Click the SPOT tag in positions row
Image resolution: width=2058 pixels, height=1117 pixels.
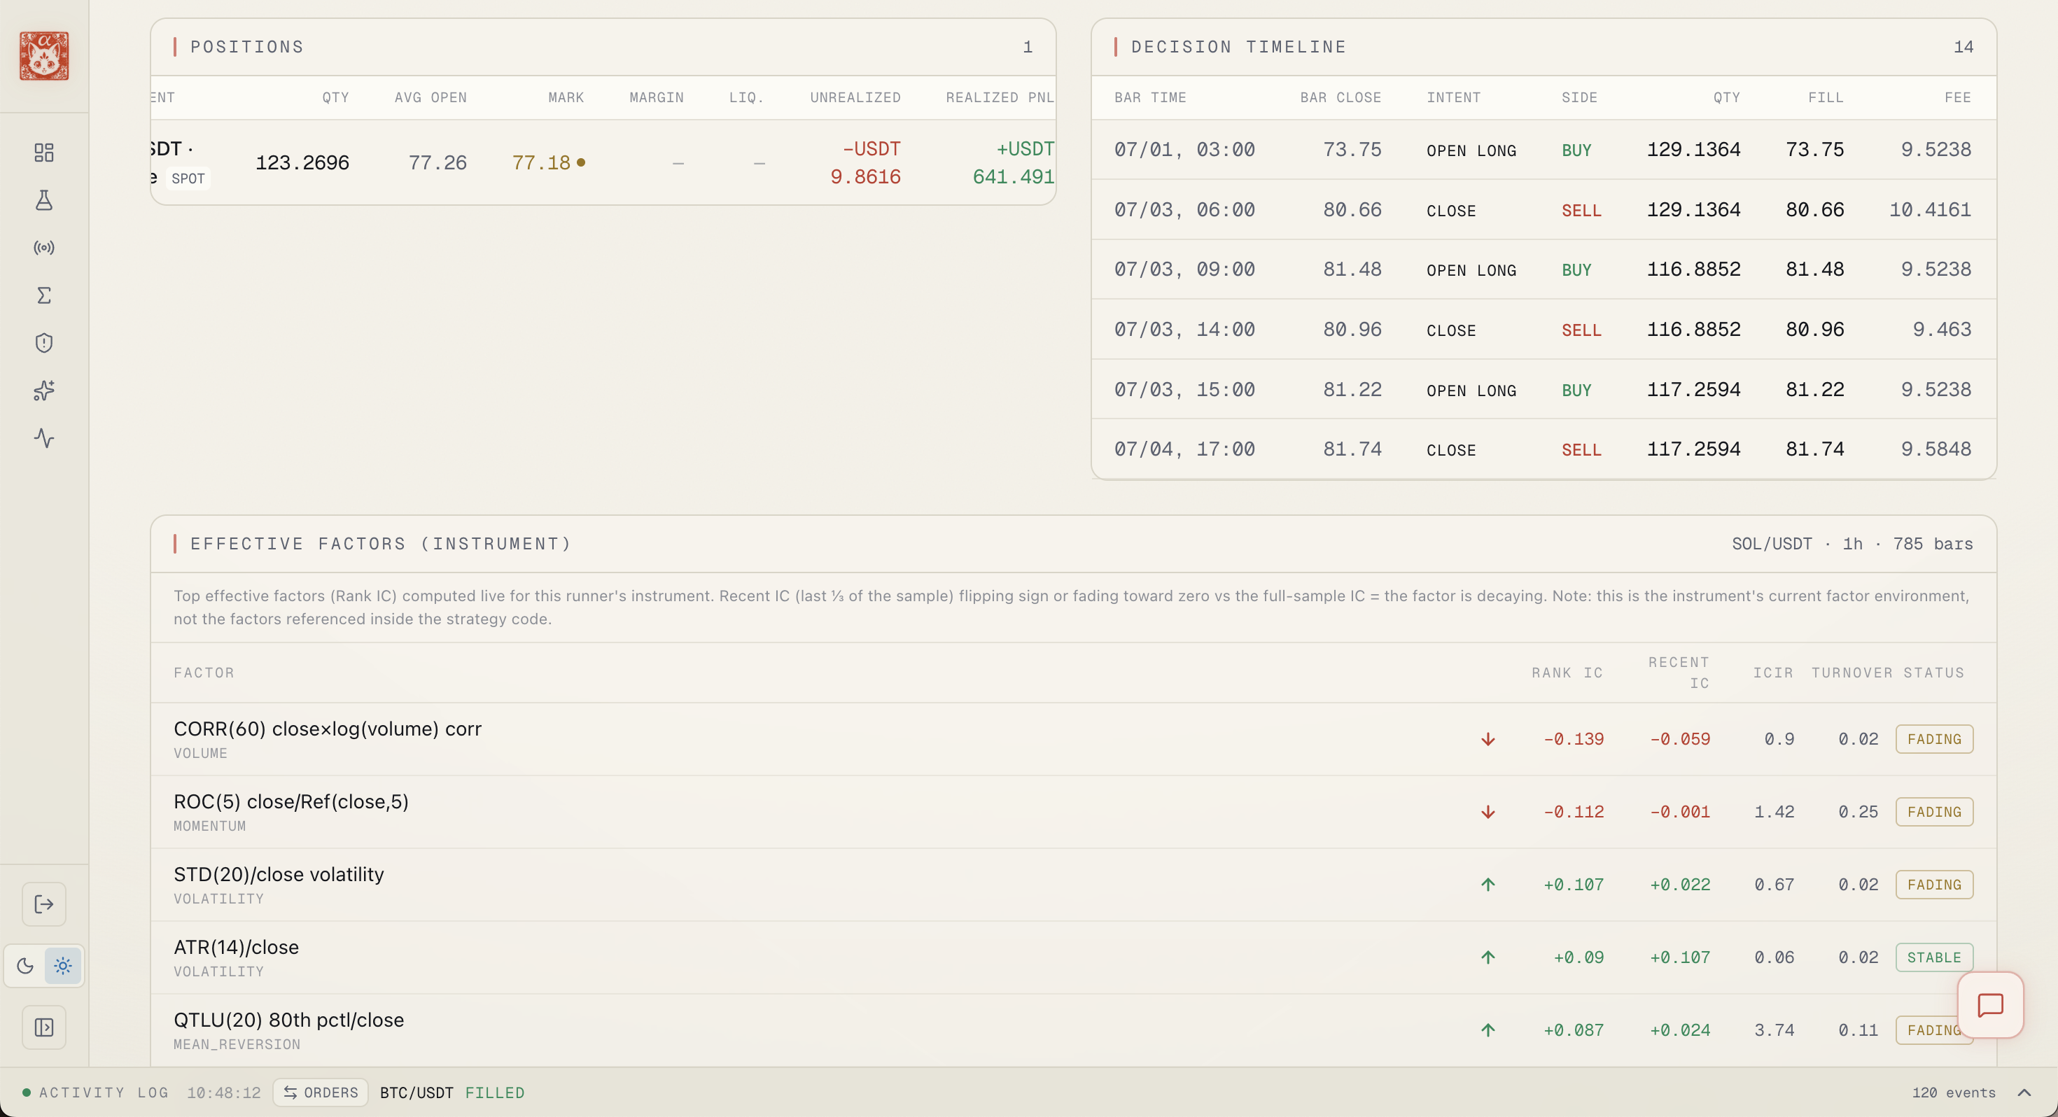188,179
